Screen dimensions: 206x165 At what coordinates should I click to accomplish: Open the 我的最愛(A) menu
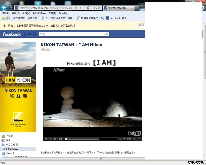pyautogui.click(x=39, y=13)
